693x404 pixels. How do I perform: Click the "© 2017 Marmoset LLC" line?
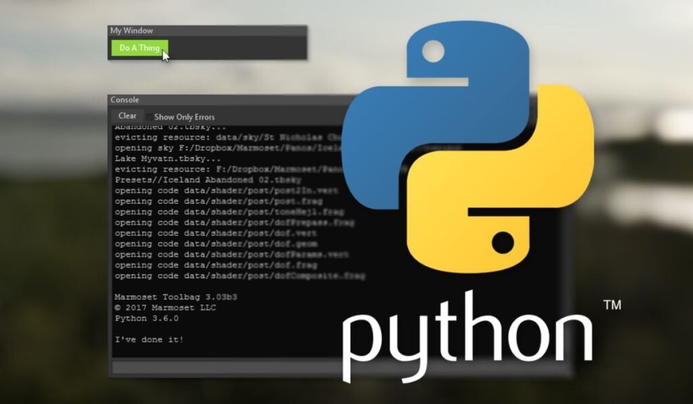click(165, 308)
